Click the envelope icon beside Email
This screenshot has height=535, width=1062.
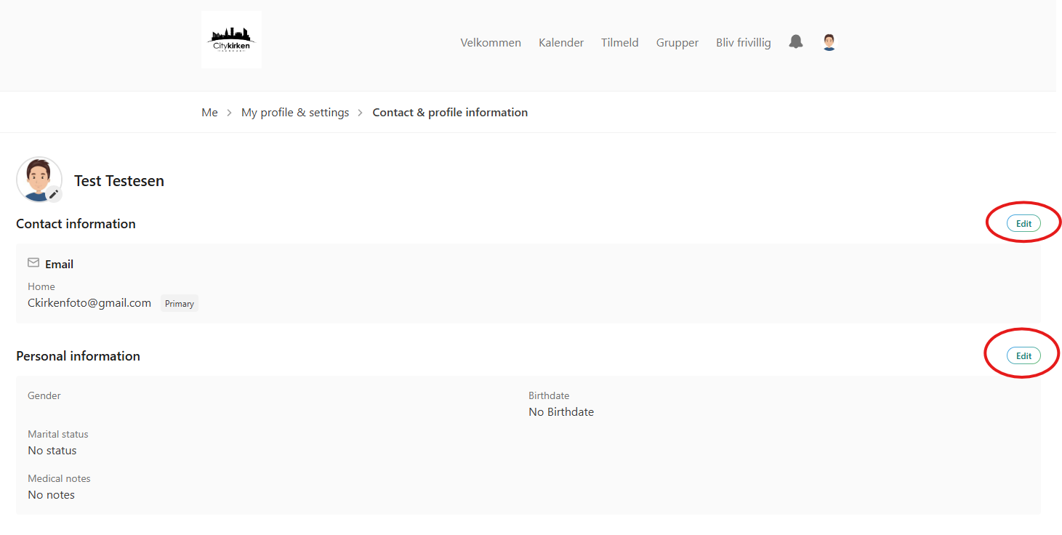(x=33, y=263)
